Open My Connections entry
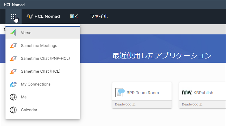Viewport: 226px width, 127px height. click(43, 84)
